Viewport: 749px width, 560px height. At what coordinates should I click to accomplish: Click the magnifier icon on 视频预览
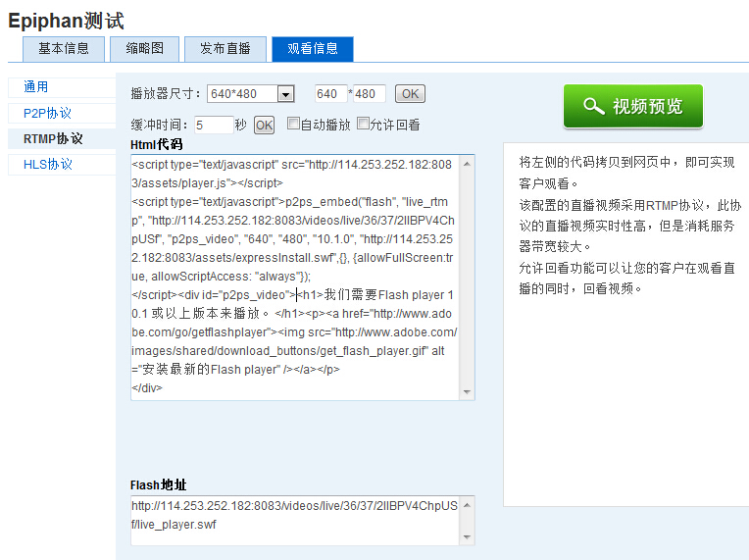coord(593,106)
